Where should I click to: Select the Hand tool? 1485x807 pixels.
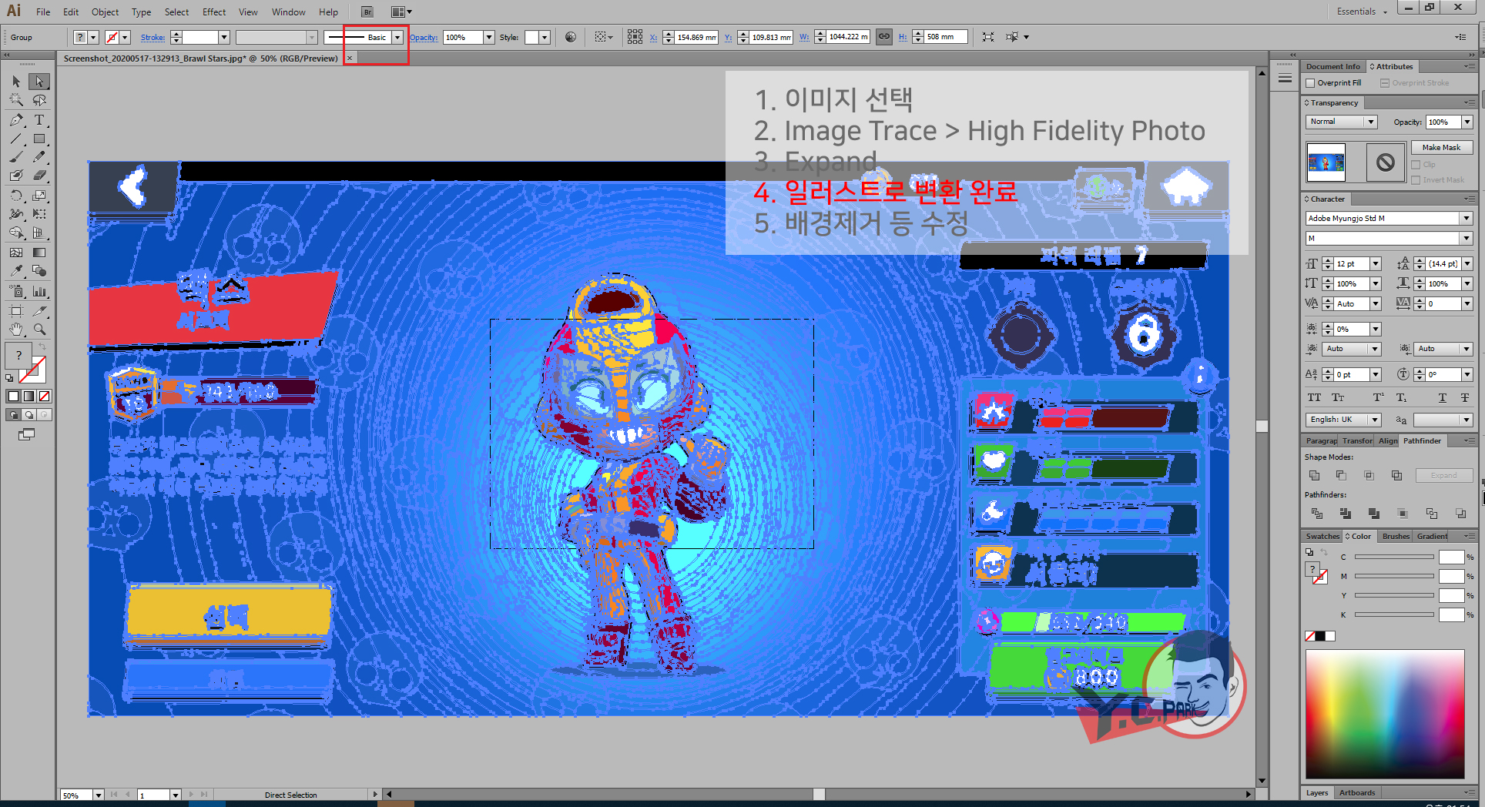[x=16, y=330]
